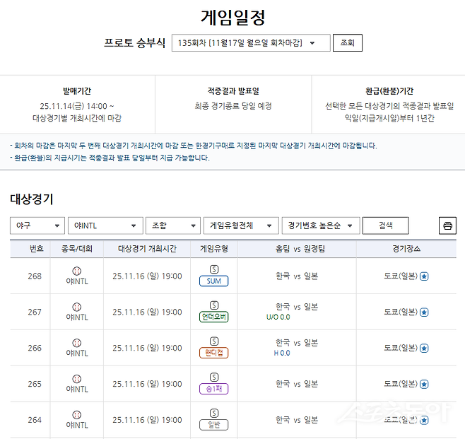Click the 검색 search button

(x=386, y=226)
